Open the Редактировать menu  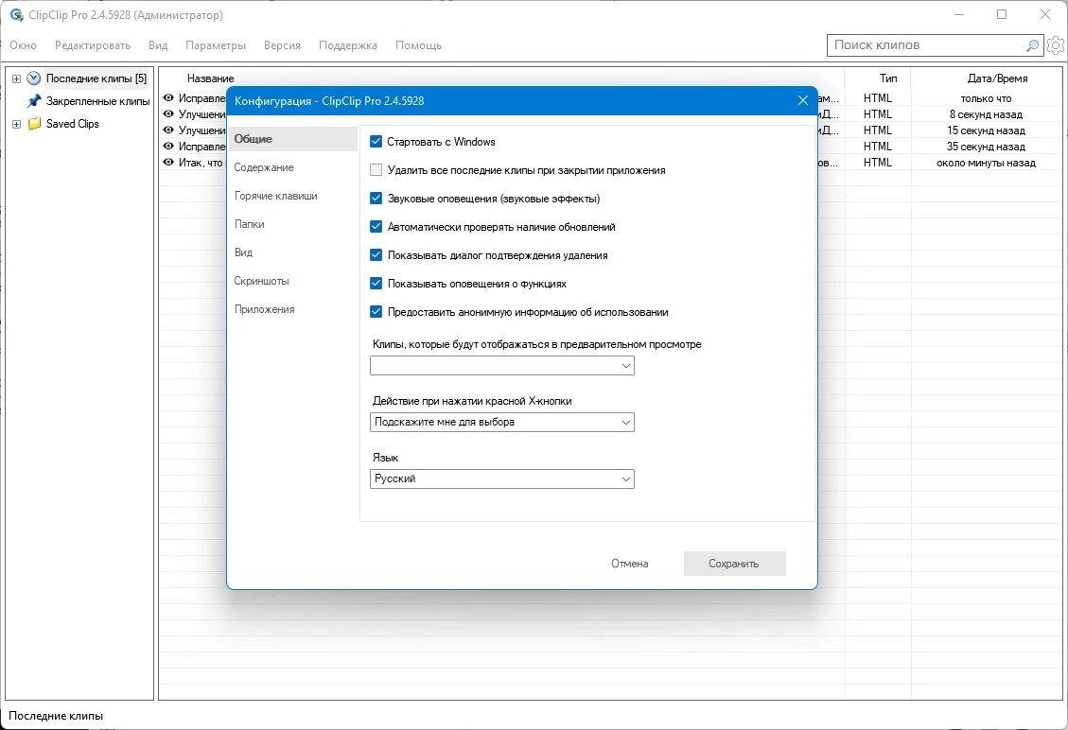(x=93, y=45)
